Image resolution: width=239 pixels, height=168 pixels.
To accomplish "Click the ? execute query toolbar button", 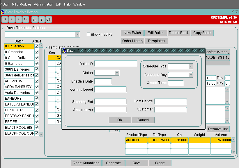I will [42, 19].
